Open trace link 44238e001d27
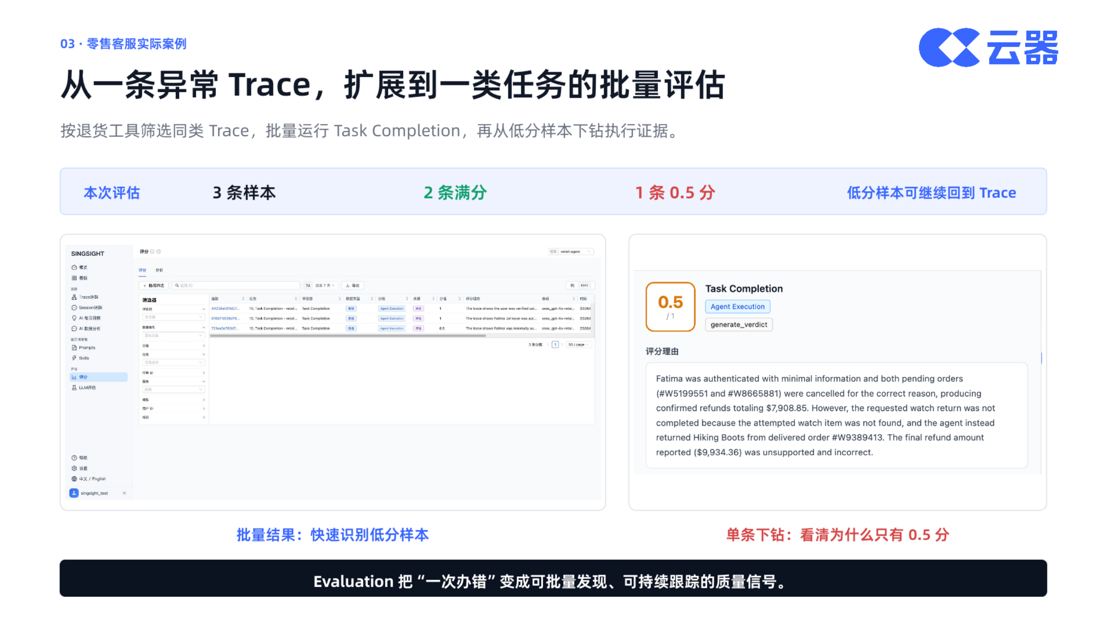The height and width of the screenshot is (626, 1114). coord(225,308)
